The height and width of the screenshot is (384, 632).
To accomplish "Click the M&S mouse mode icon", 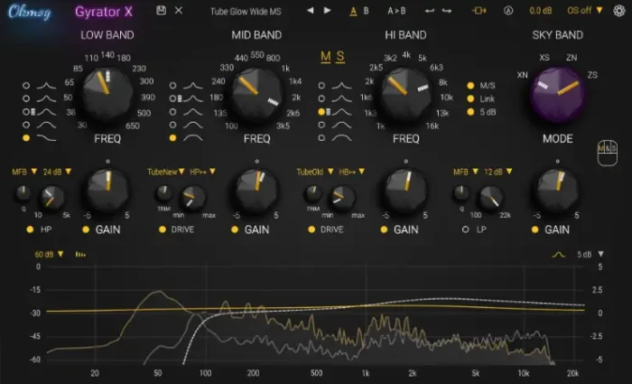I will coord(606,153).
